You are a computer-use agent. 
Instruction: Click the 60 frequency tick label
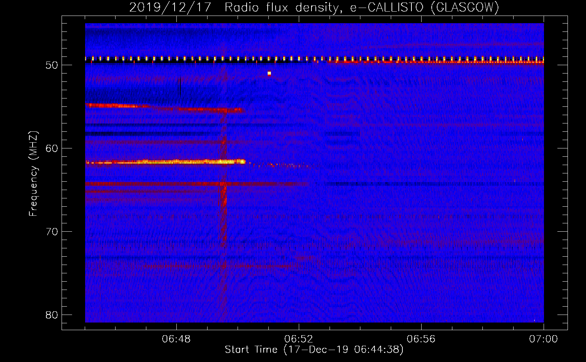point(52,148)
